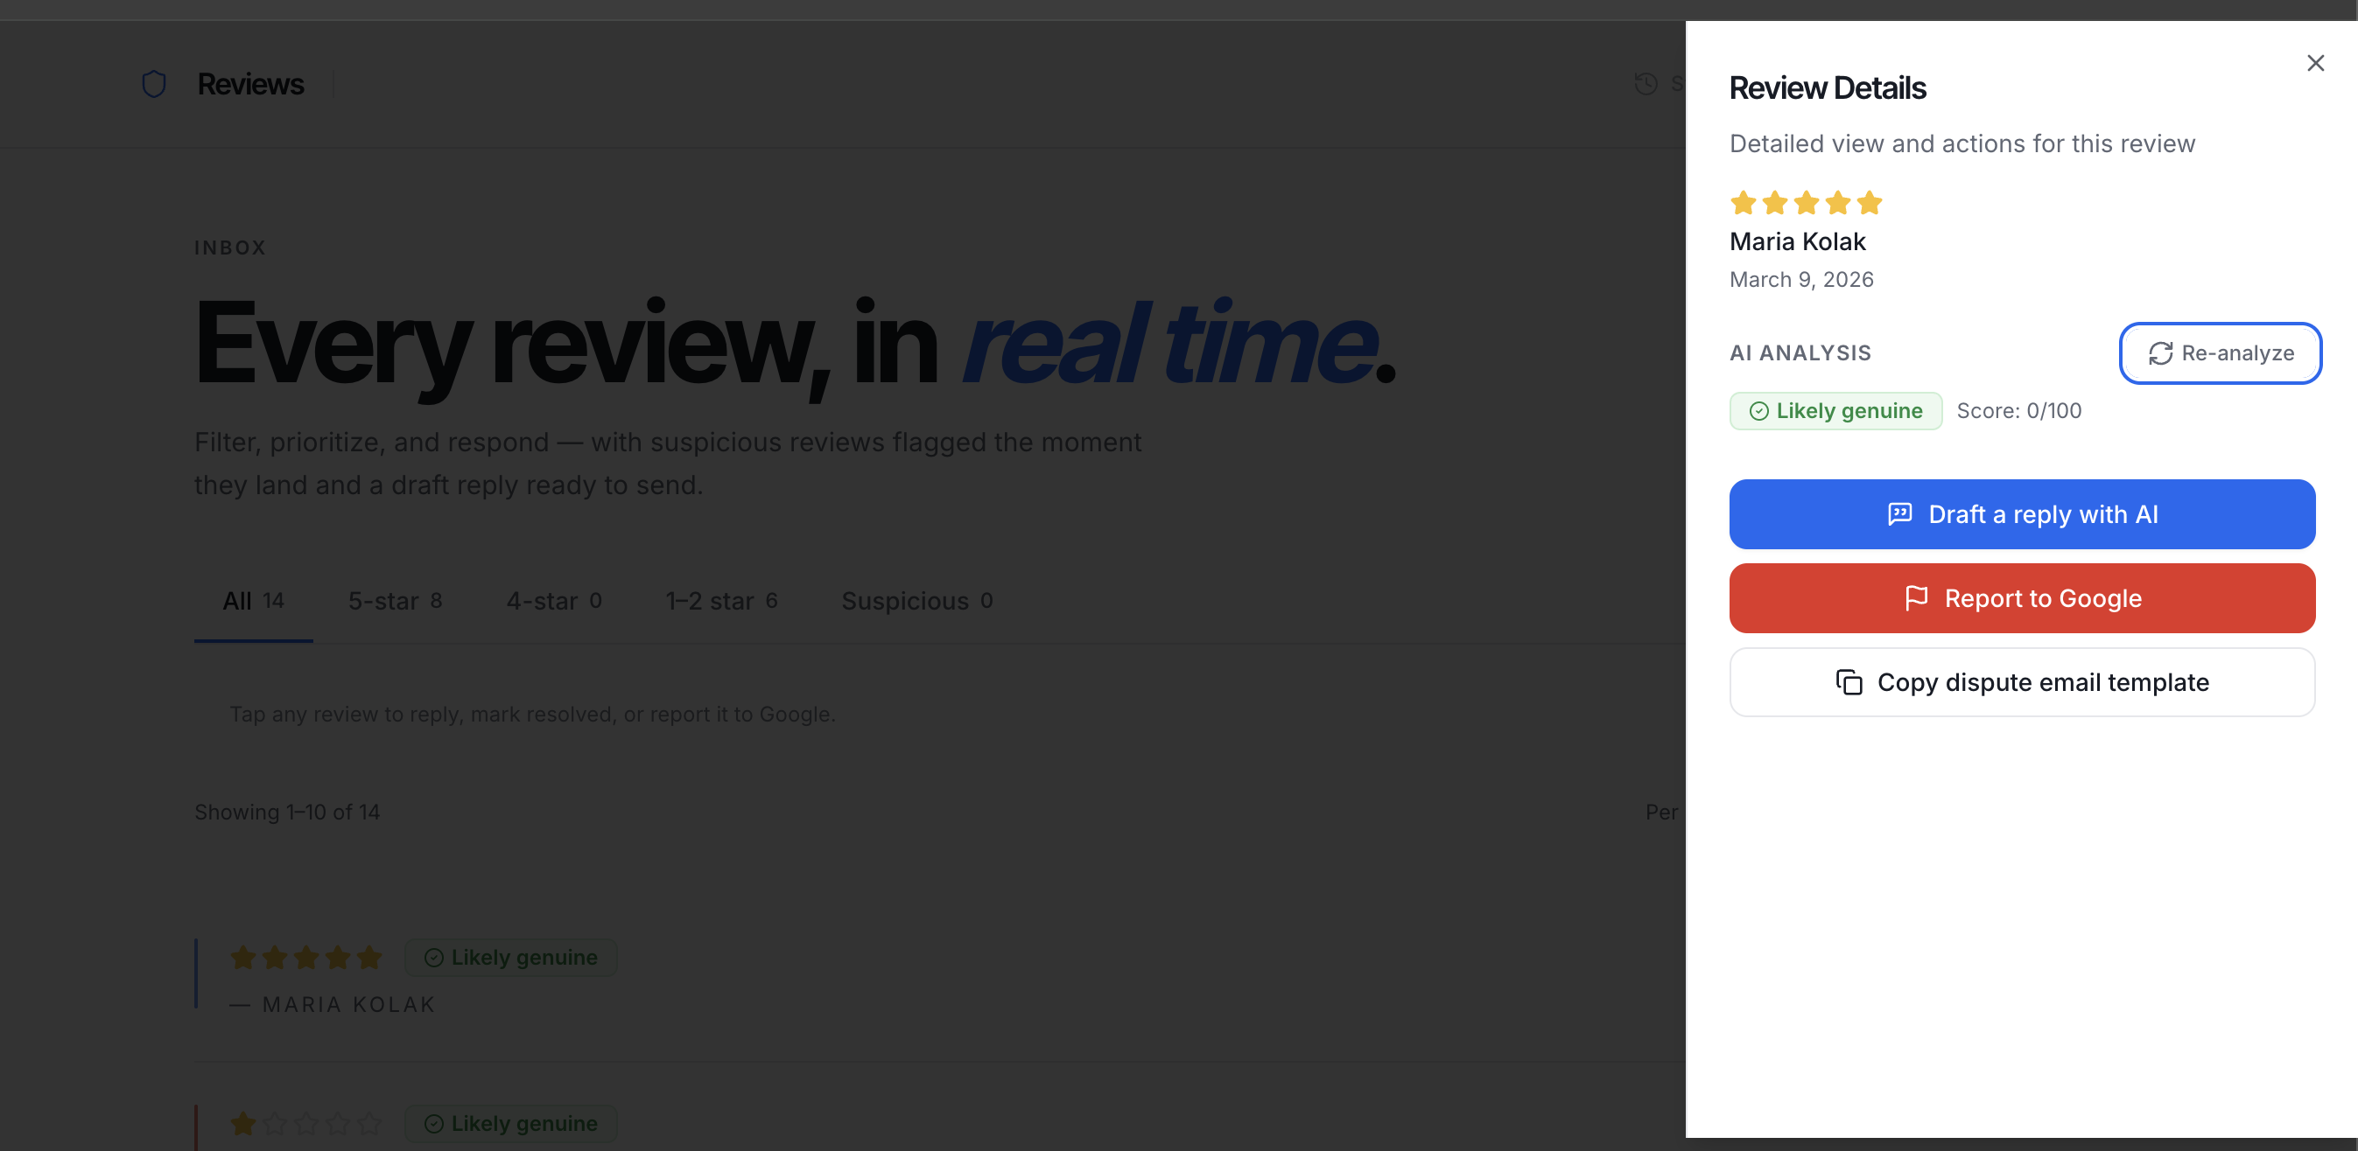2358x1151 pixels.
Task: Copy dispute email template
Action: [x=2021, y=682]
